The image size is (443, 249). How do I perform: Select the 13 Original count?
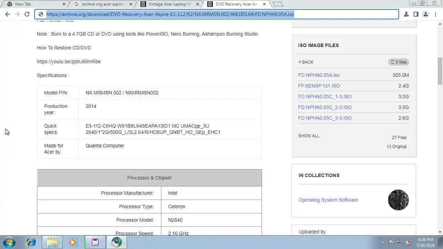[x=397, y=146]
